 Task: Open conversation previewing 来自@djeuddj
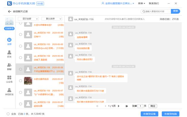coord(40,46)
